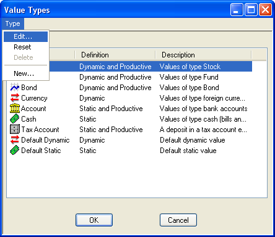Select the Bond row name

coord(29,88)
